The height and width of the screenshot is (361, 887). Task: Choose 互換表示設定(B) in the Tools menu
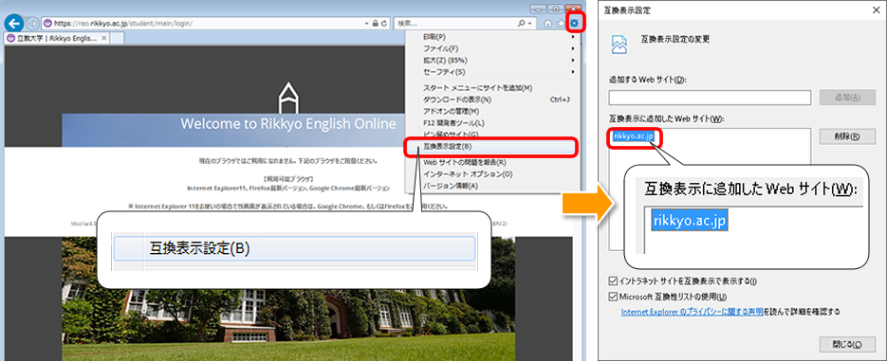tap(490, 147)
